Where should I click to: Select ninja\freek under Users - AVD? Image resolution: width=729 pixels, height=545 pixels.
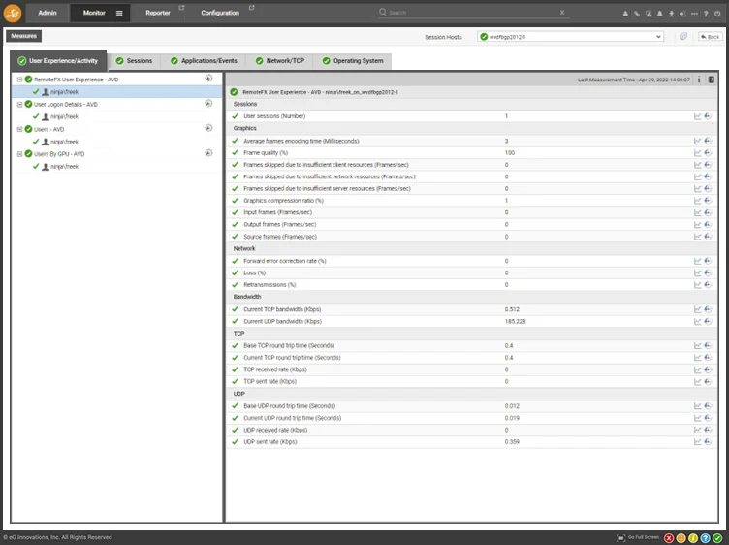pyautogui.click(x=64, y=142)
